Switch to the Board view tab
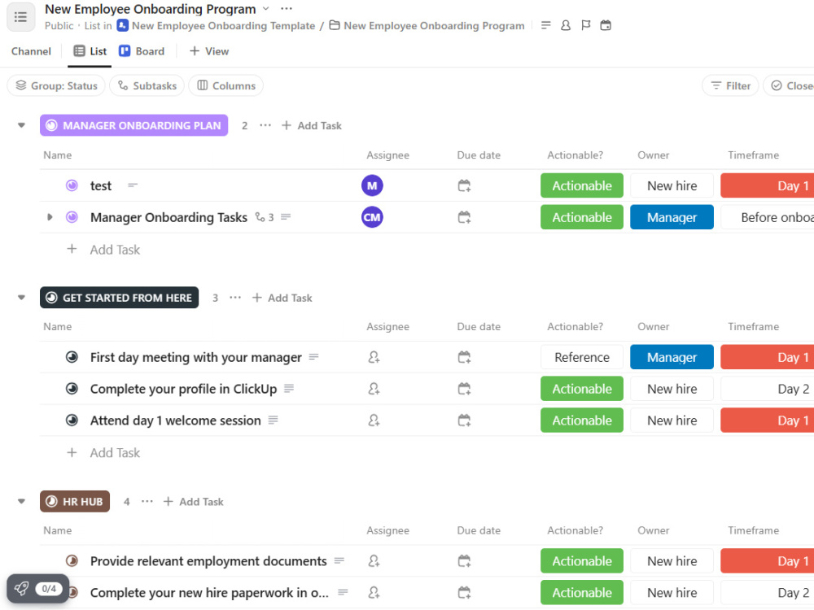Screen dimensions: 814x610 142,51
